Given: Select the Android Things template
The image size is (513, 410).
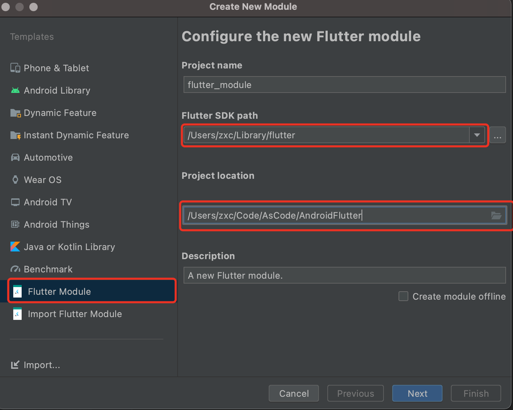Looking at the screenshot, I should (56, 224).
